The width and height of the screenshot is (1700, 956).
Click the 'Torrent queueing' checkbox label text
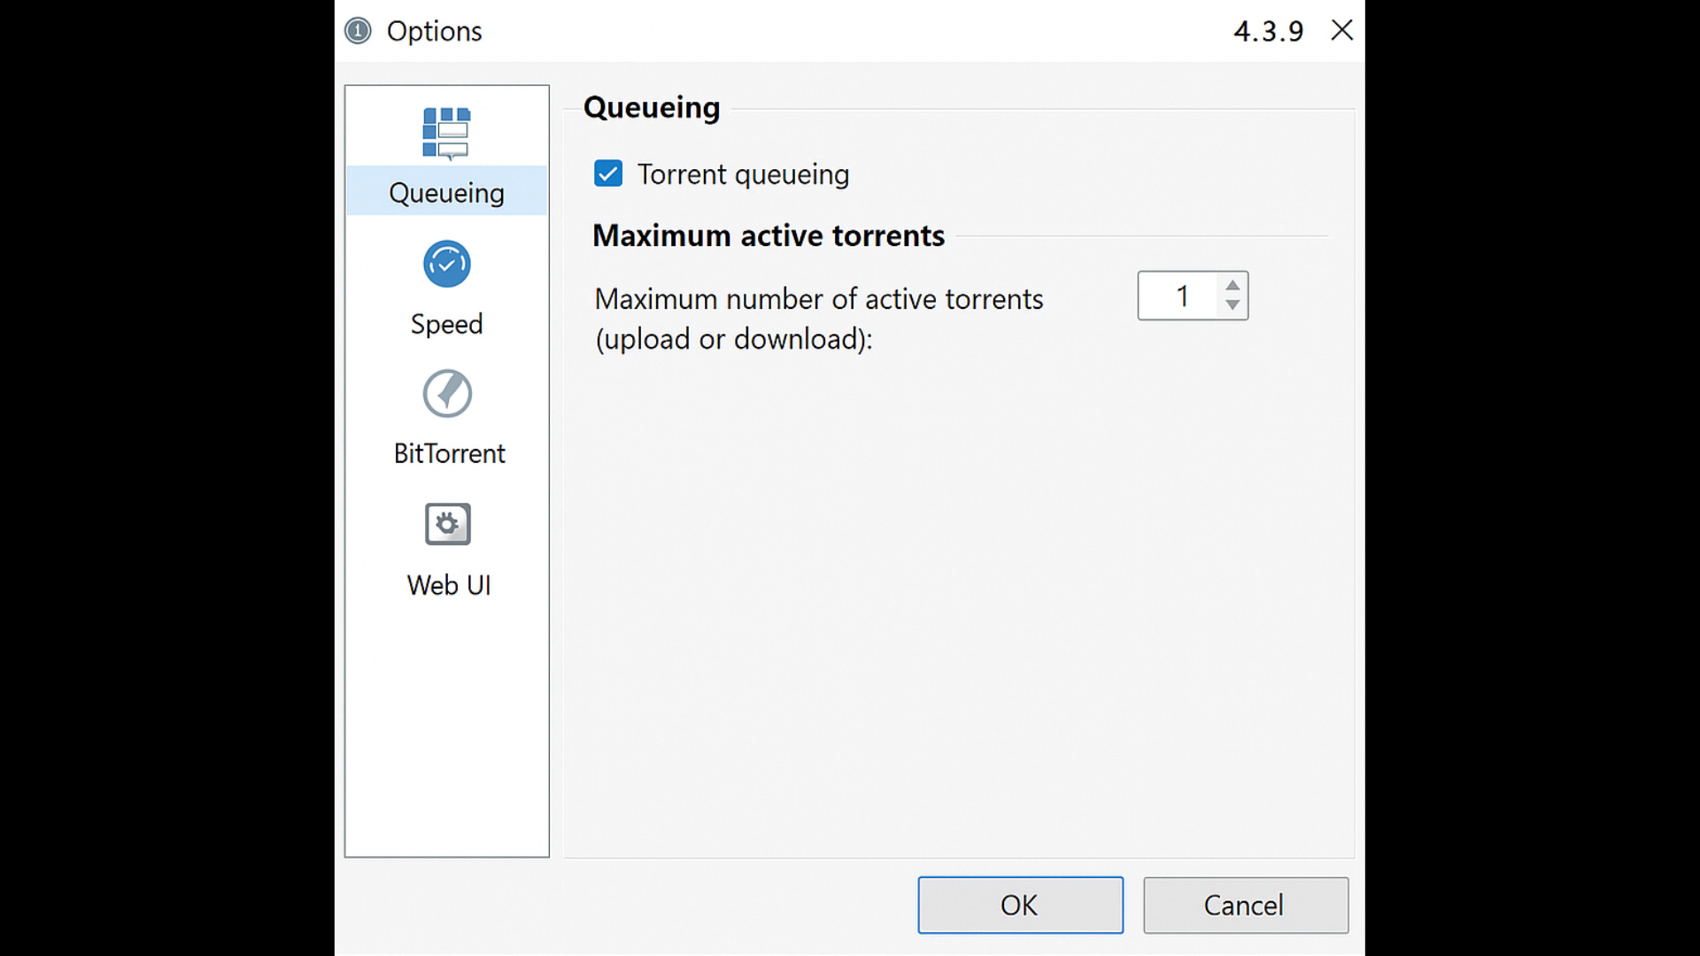coord(743,174)
